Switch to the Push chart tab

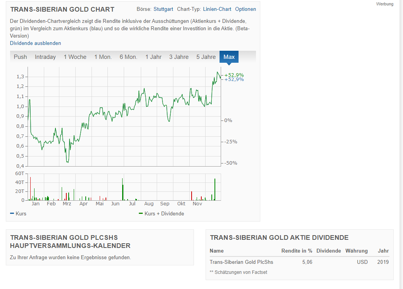click(x=21, y=57)
